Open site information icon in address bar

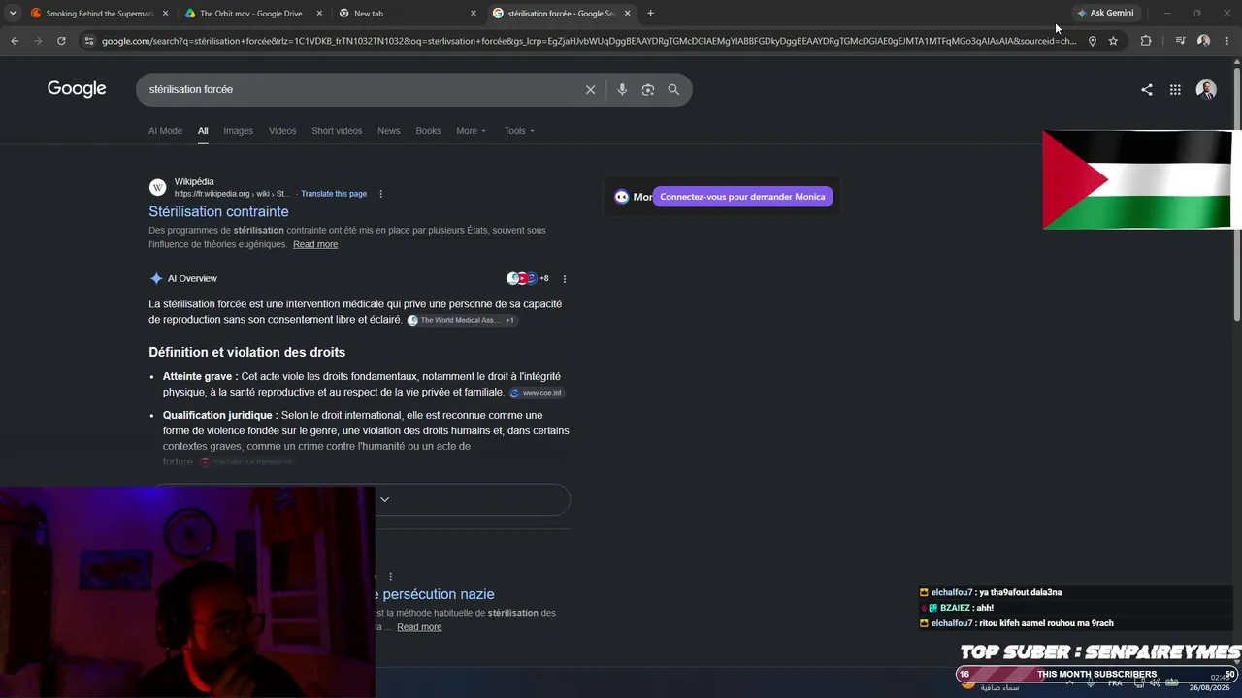tap(89, 41)
